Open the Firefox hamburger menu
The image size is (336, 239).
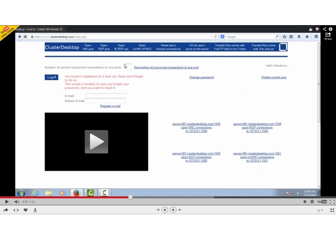click(x=316, y=37)
